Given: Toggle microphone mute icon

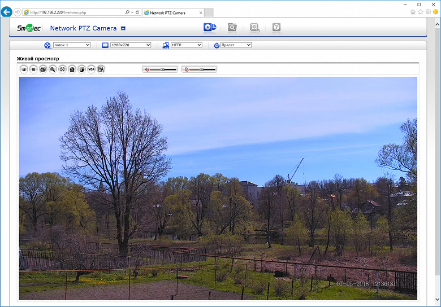Looking at the screenshot, I should (x=186, y=69).
